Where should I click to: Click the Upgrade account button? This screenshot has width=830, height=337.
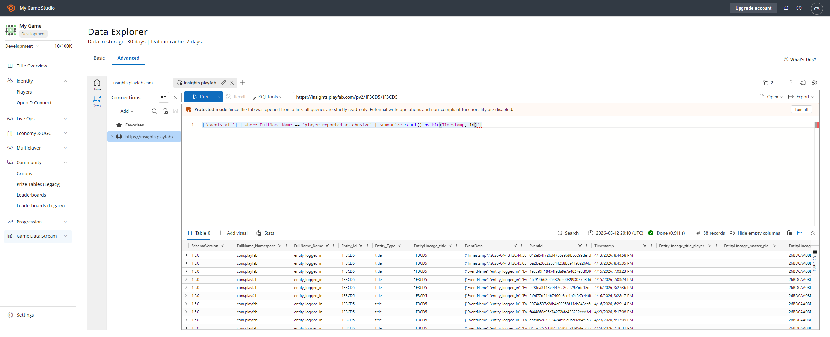click(x=753, y=8)
